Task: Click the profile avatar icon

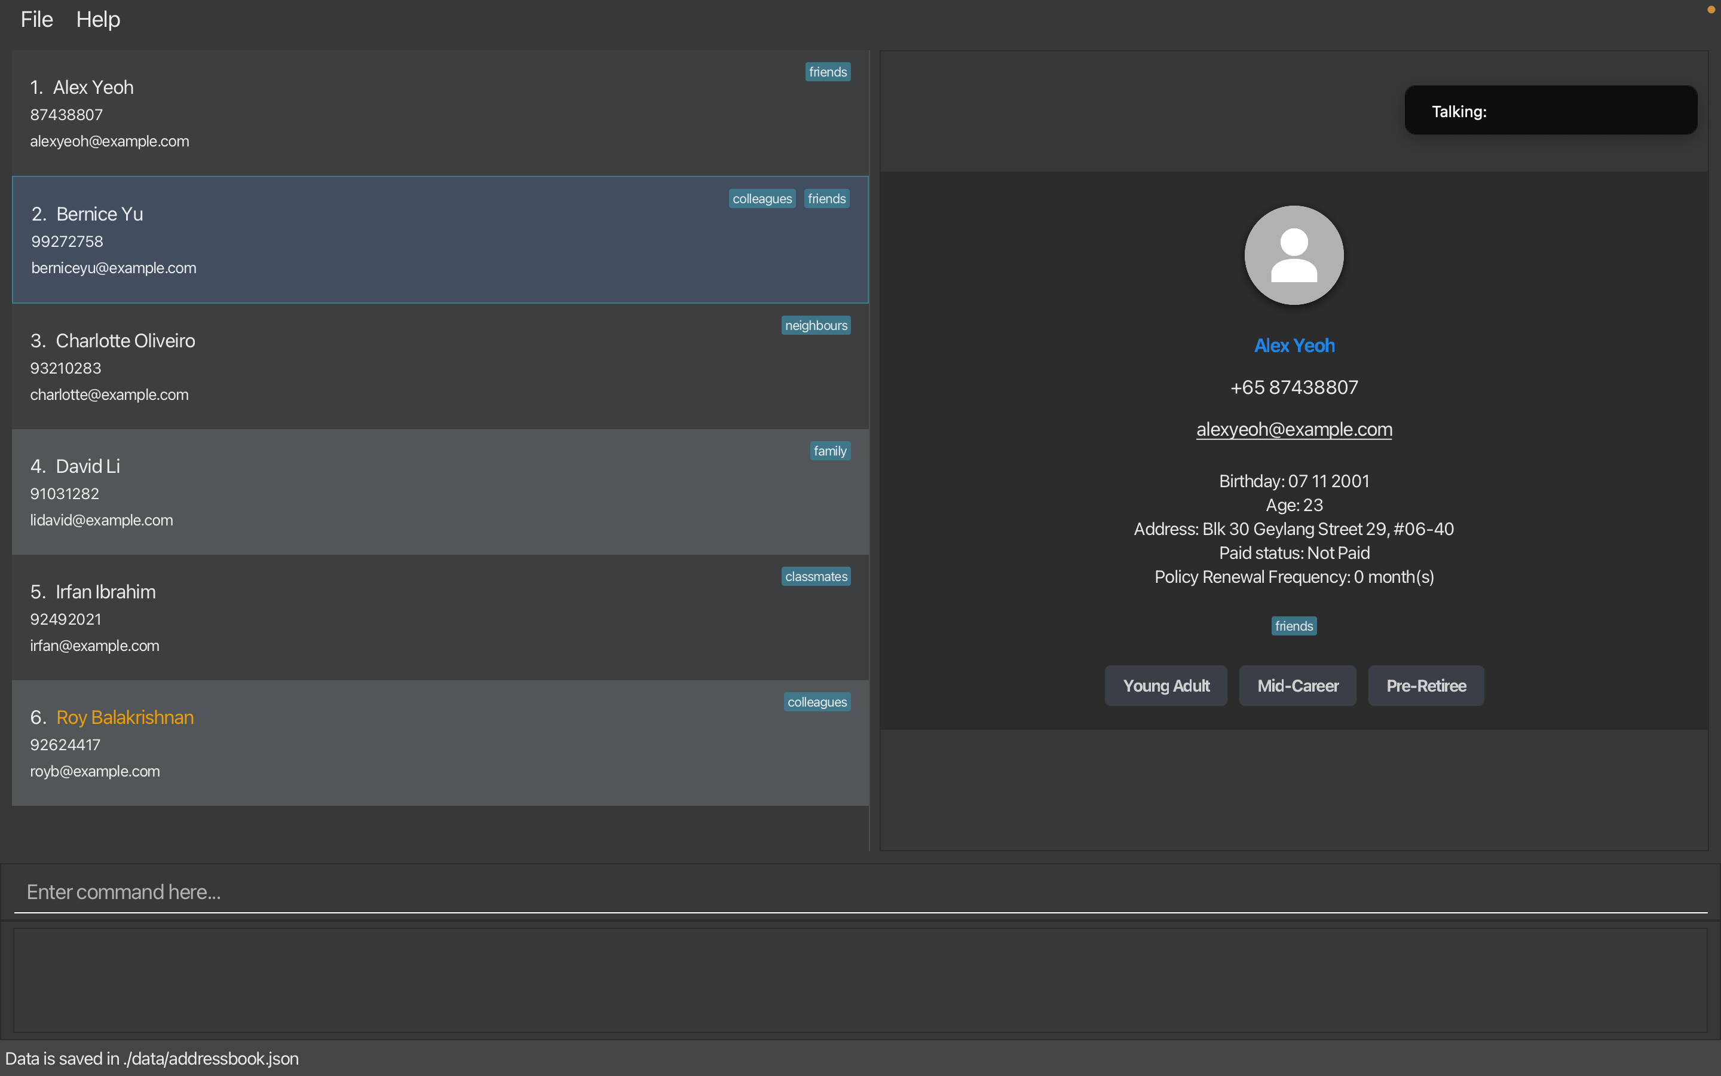Action: (x=1294, y=255)
